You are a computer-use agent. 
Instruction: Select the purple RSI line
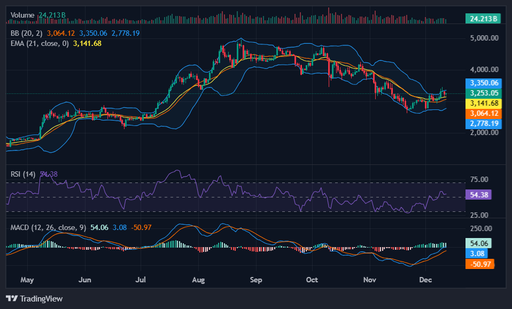176,171
